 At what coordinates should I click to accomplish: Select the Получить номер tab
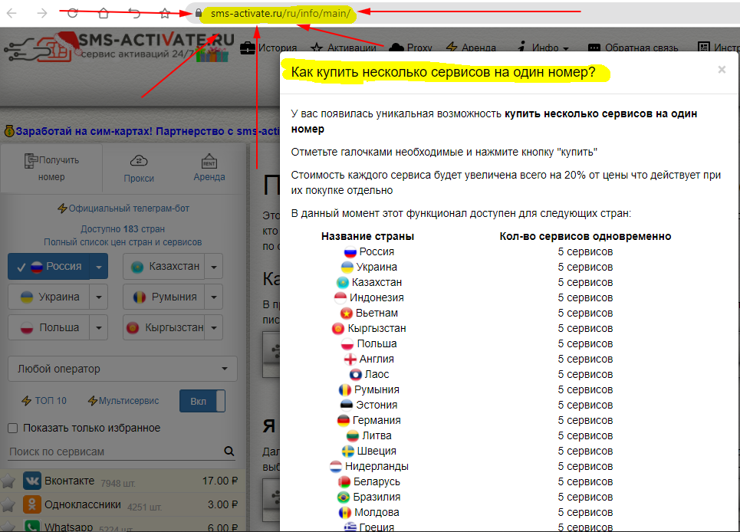pyautogui.click(x=51, y=168)
